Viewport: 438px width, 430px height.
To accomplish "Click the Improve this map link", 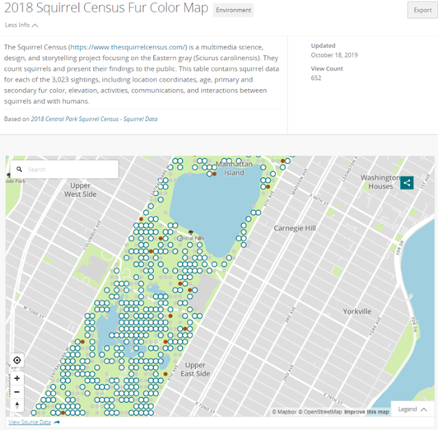I will 366,412.
